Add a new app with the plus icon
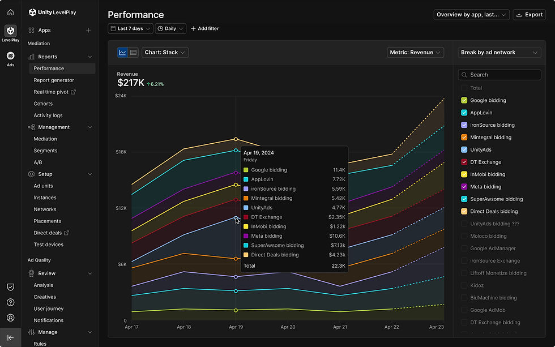The image size is (555, 347). pyautogui.click(x=88, y=31)
